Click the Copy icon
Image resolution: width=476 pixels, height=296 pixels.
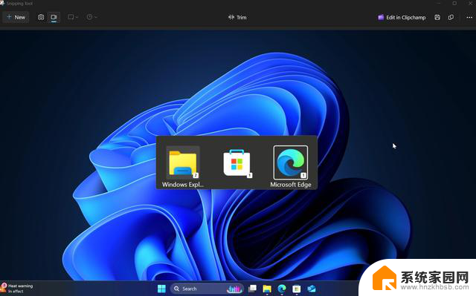click(451, 17)
